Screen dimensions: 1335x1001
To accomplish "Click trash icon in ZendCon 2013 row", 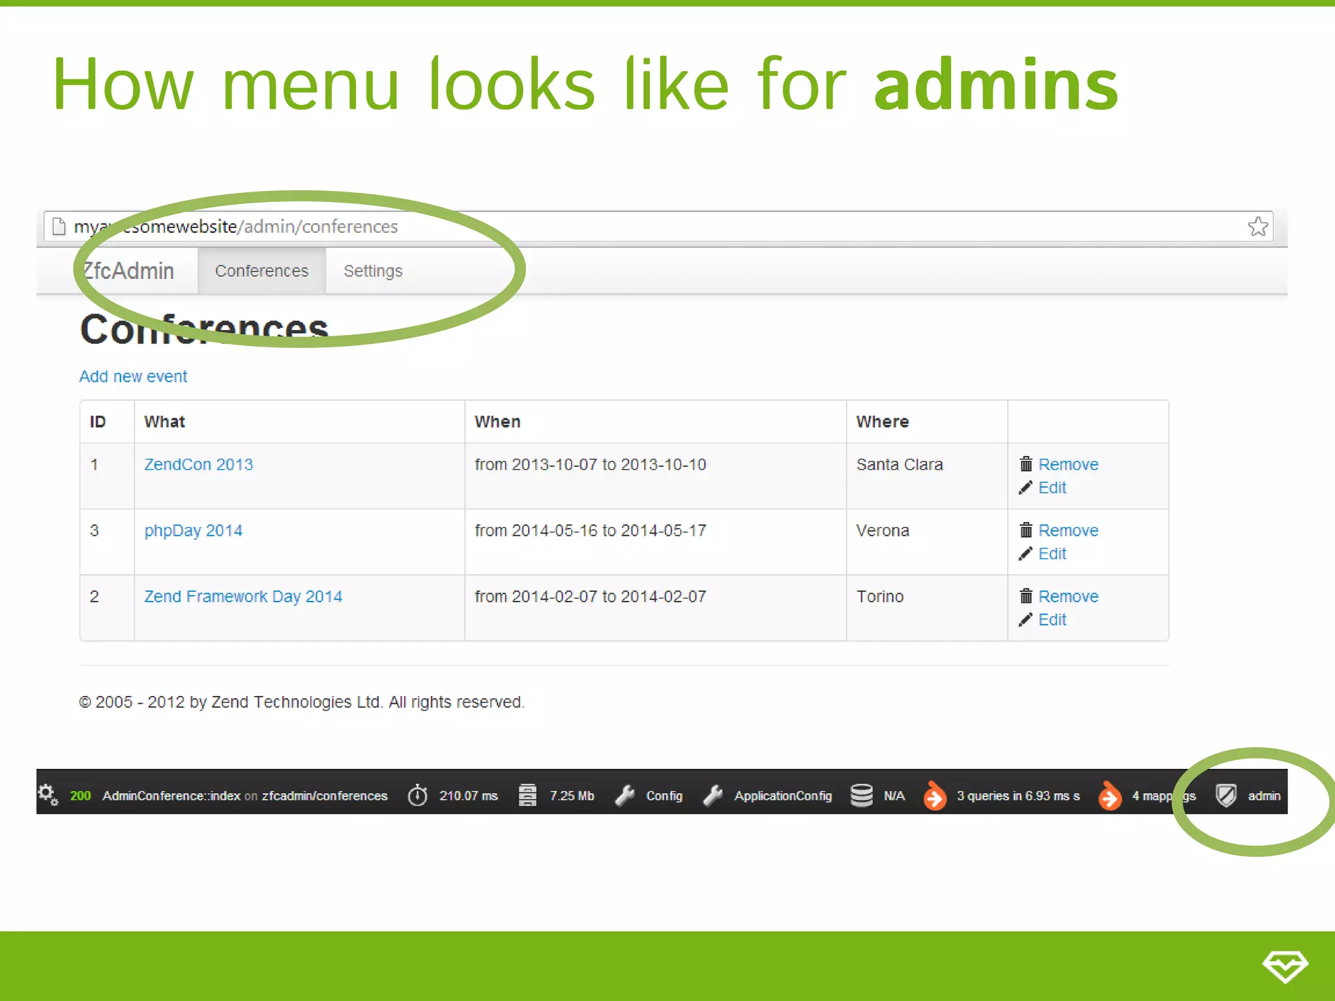I will [1026, 463].
